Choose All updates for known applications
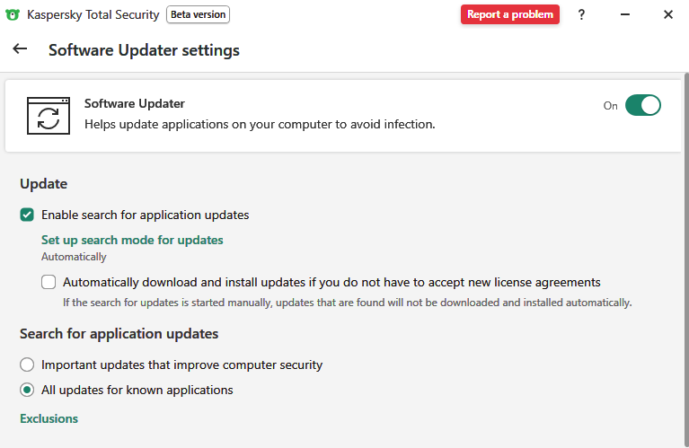 27,390
